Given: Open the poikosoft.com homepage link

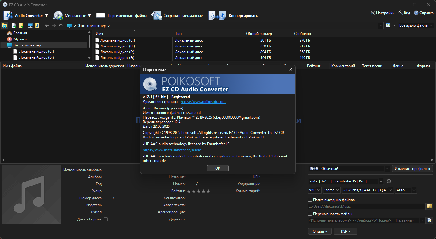Looking at the screenshot, I should coord(203,102).
